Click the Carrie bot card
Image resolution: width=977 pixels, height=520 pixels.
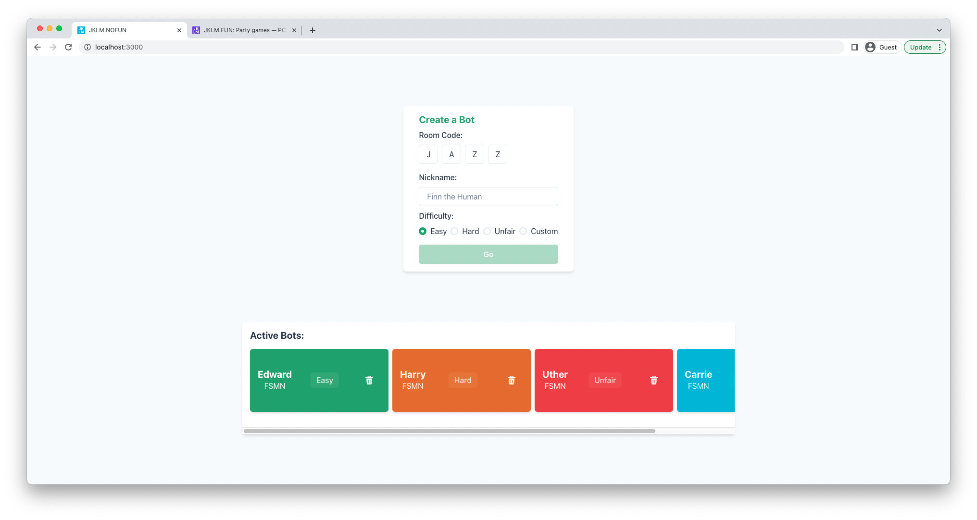(705, 380)
